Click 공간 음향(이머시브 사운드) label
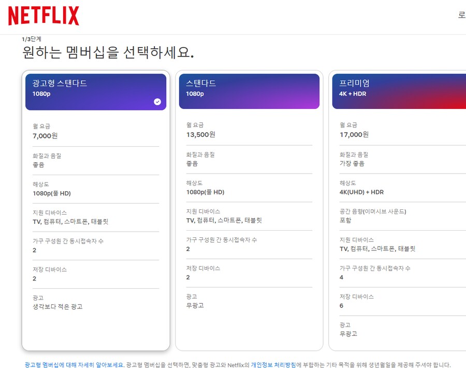Image resolution: width=466 pixels, height=368 pixels. 373,211
